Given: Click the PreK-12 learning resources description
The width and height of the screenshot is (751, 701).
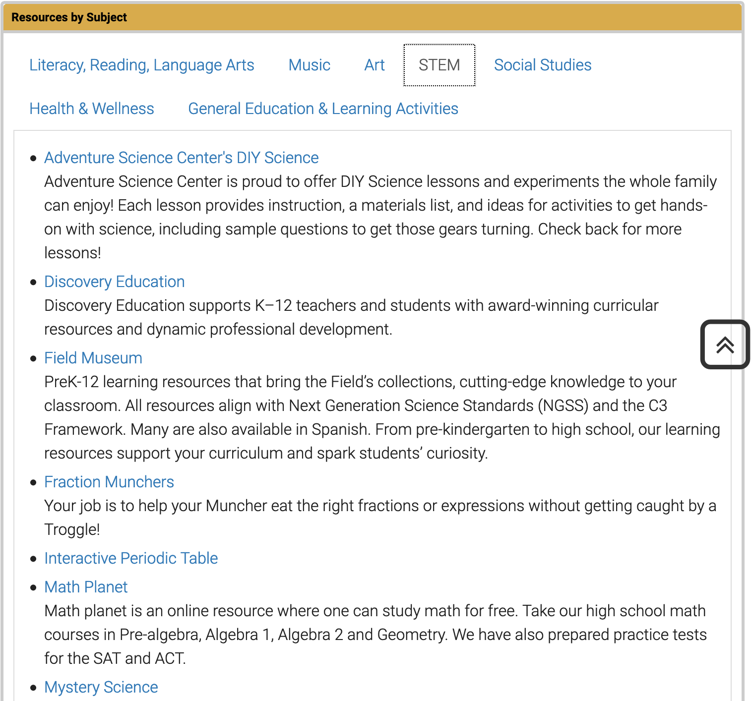Looking at the screenshot, I should coord(382,417).
